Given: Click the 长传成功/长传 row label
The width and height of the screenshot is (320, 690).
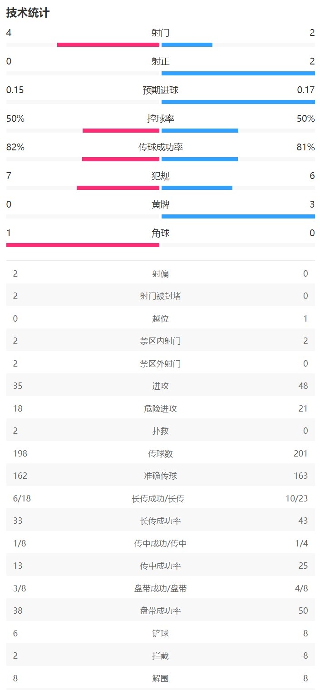Looking at the screenshot, I should coord(158,498).
